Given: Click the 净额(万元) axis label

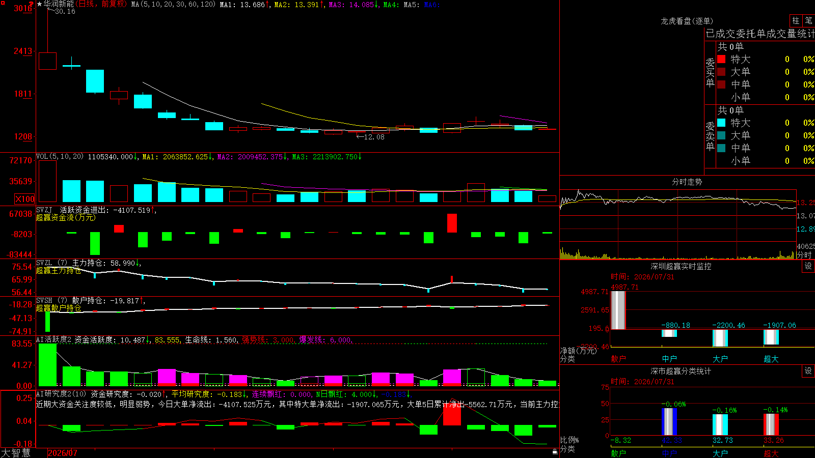Looking at the screenshot, I should [578, 351].
